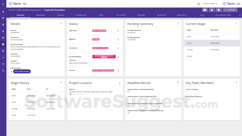Viewport: 242px width, 136px height.
Task: Open the Home sidebar icon
Action: point(3,12)
